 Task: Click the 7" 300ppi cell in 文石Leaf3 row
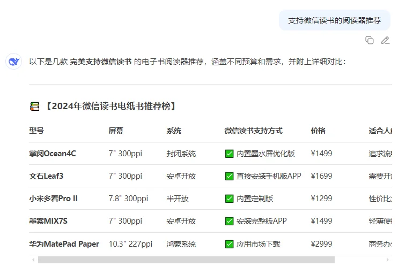click(126, 176)
